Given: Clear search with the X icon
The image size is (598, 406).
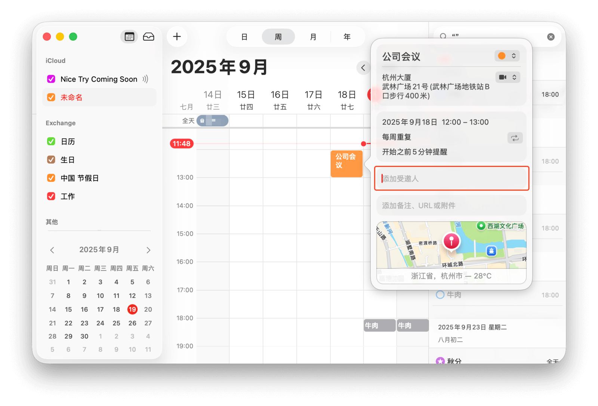Looking at the screenshot, I should click(551, 37).
